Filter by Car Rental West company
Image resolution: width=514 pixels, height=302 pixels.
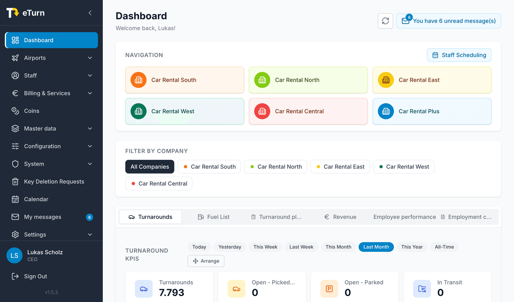404,167
